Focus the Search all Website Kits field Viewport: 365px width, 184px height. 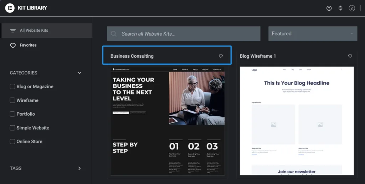pyautogui.click(x=189, y=34)
